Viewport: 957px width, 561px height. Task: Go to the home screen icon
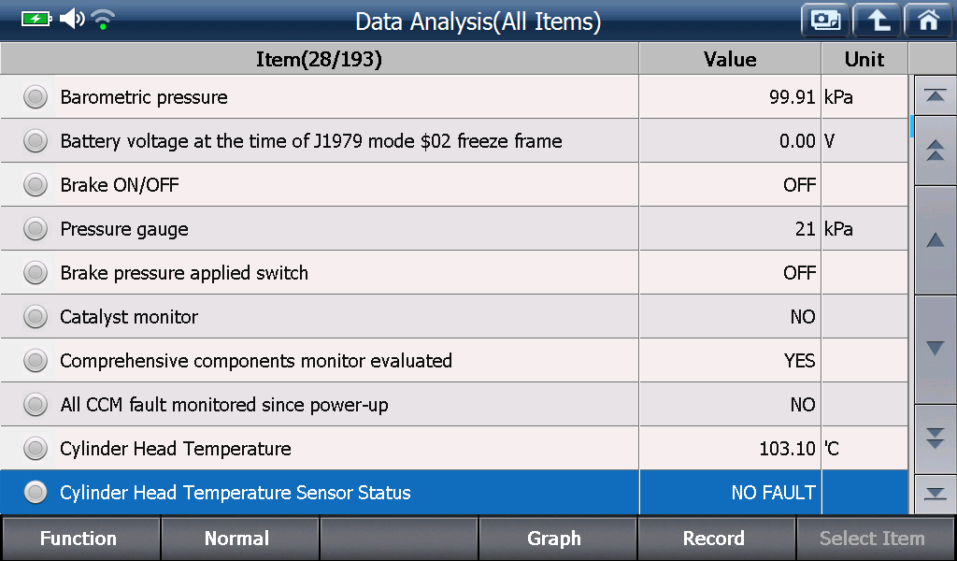click(x=928, y=21)
